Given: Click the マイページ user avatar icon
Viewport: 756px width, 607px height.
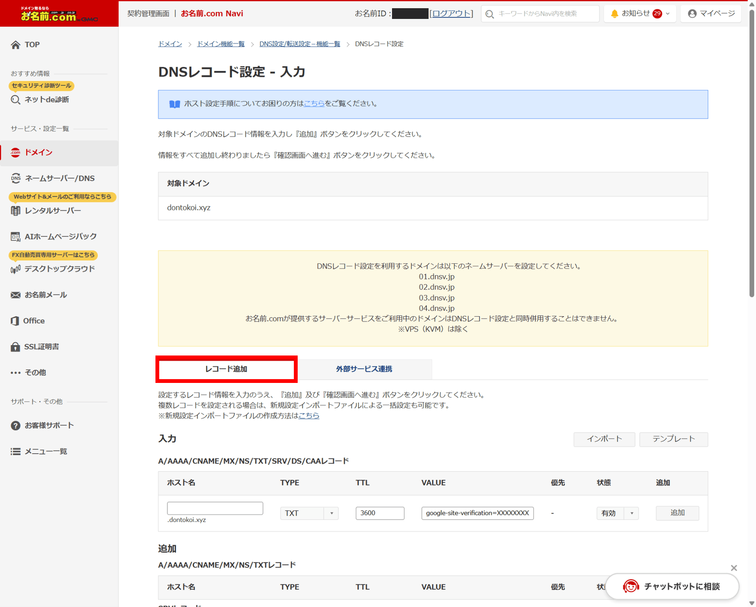Looking at the screenshot, I should (692, 14).
